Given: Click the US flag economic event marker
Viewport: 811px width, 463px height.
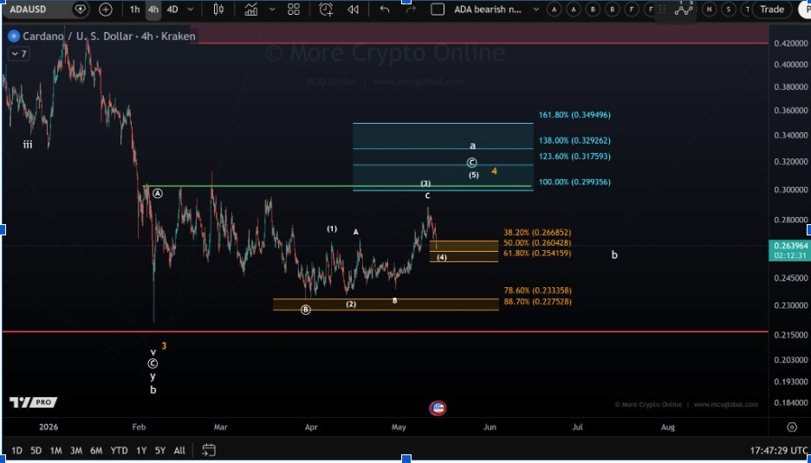Looking at the screenshot, I should pyautogui.click(x=438, y=408).
